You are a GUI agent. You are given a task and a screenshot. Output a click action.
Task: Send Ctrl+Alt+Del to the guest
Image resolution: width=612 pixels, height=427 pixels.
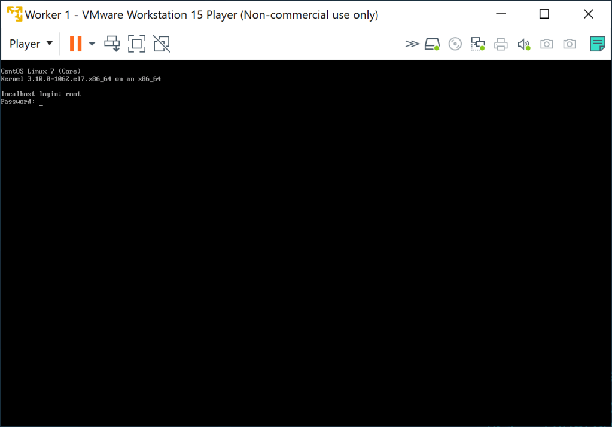112,43
